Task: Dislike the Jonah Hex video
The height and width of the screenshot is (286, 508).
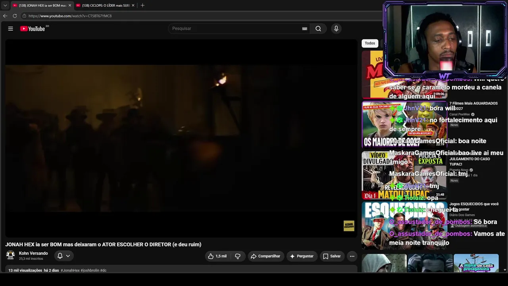Action: point(238,256)
